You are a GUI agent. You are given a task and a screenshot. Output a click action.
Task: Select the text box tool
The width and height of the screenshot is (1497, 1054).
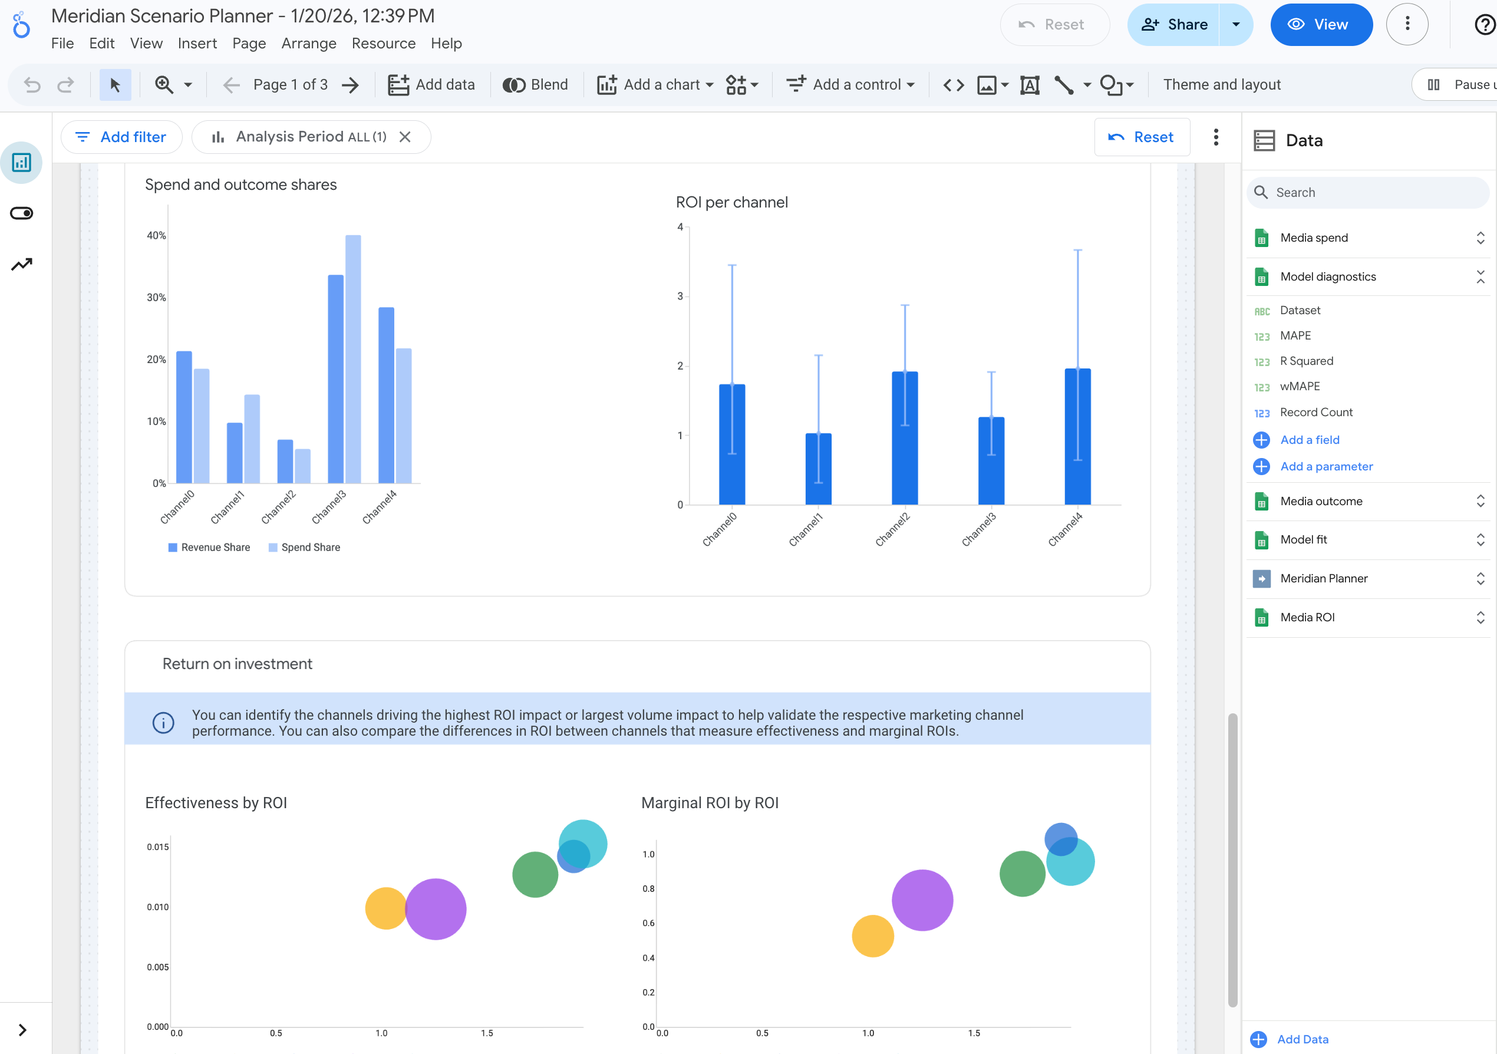click(1030, 85)
